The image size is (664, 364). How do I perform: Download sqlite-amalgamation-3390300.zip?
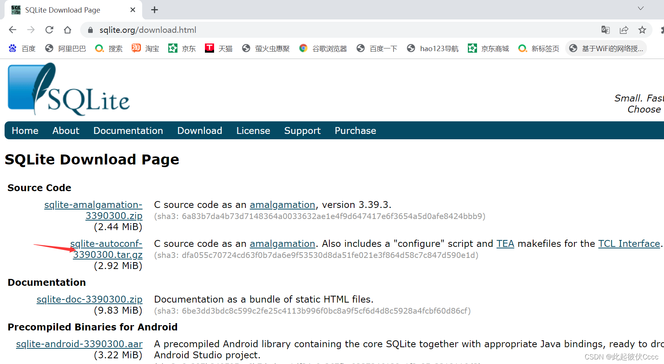93,210
